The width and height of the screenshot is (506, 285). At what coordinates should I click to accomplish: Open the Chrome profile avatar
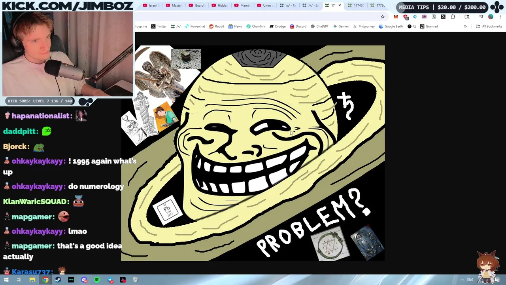tap(491, 17)
